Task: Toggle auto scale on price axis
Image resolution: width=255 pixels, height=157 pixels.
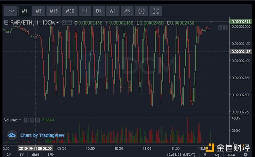Action: [x=231, y=154]
